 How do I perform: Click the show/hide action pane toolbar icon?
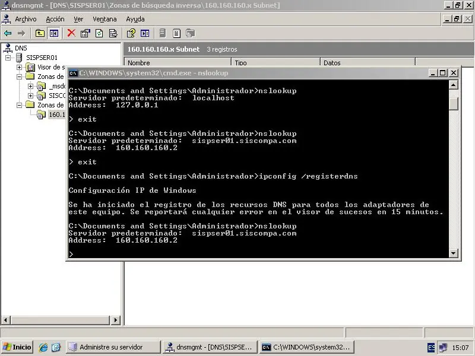pyautogui.click(x=145, y=33)
